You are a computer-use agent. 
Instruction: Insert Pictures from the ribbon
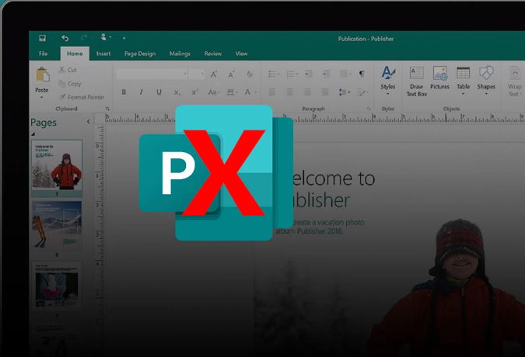coord(440,78)
